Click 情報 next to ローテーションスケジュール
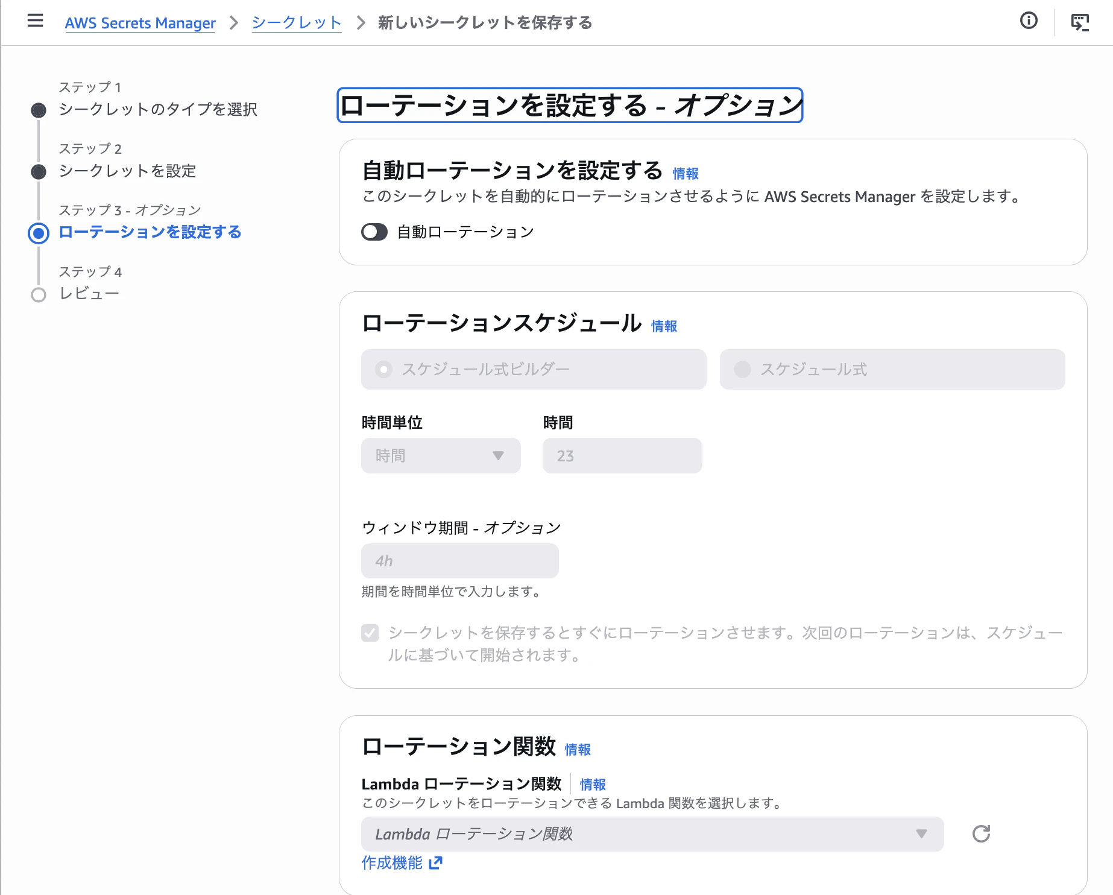Image resolution: width=1113 pixels, height=895 pixels. [x=664, y=326]
